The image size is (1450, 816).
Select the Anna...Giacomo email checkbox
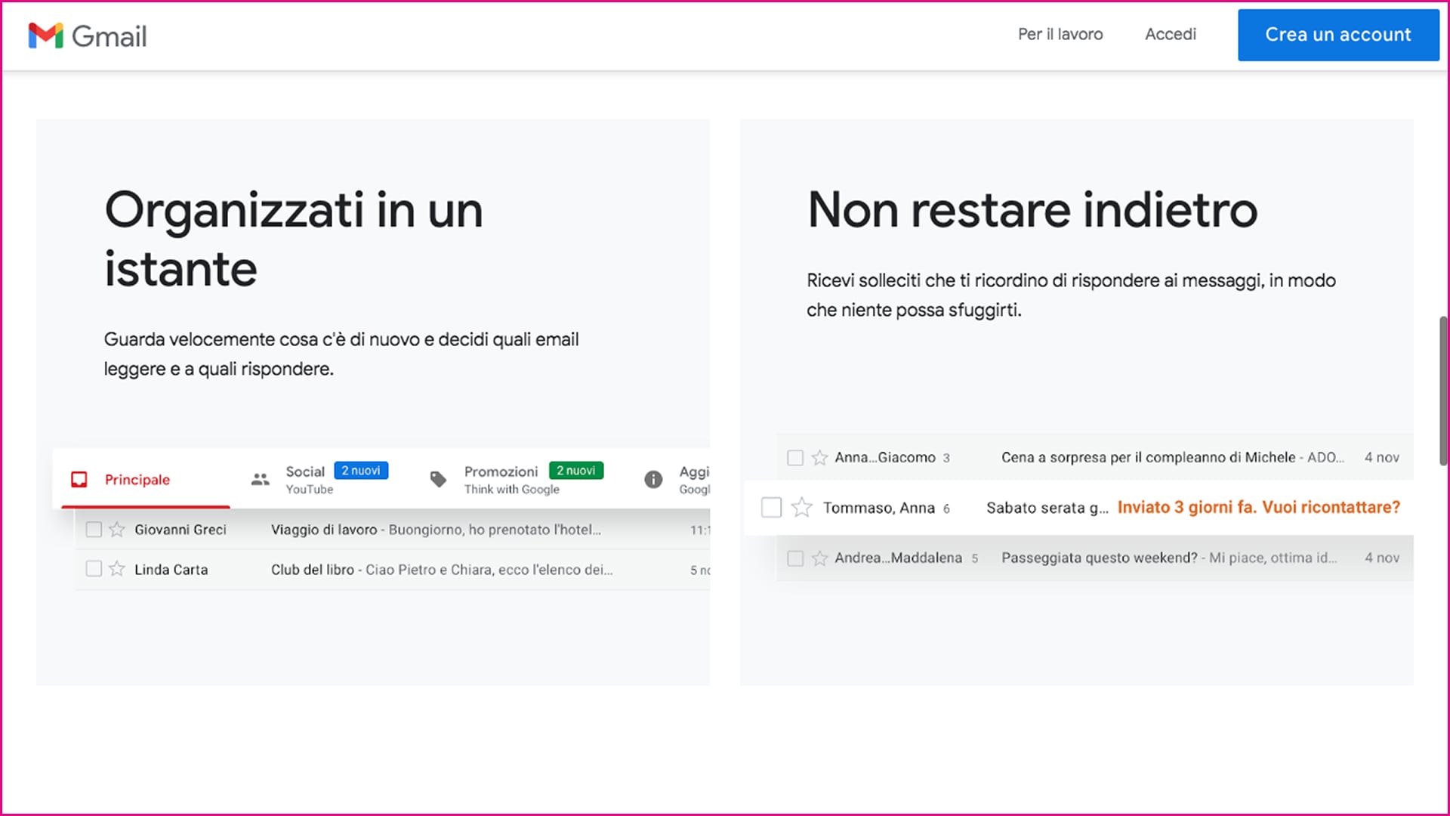tap(795, 457)
